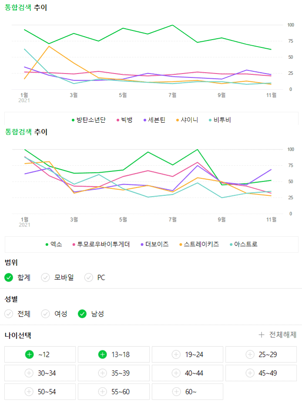Select the 45~49 age group button
Image resolution: width=302 pixels, height=402 pixels.
(x=261, y=373)
